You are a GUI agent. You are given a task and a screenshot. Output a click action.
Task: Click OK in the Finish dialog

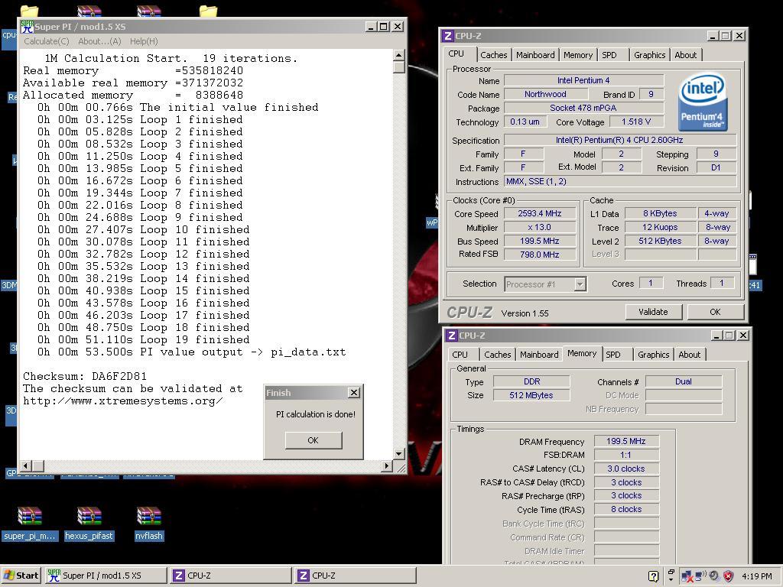(313, 440)
